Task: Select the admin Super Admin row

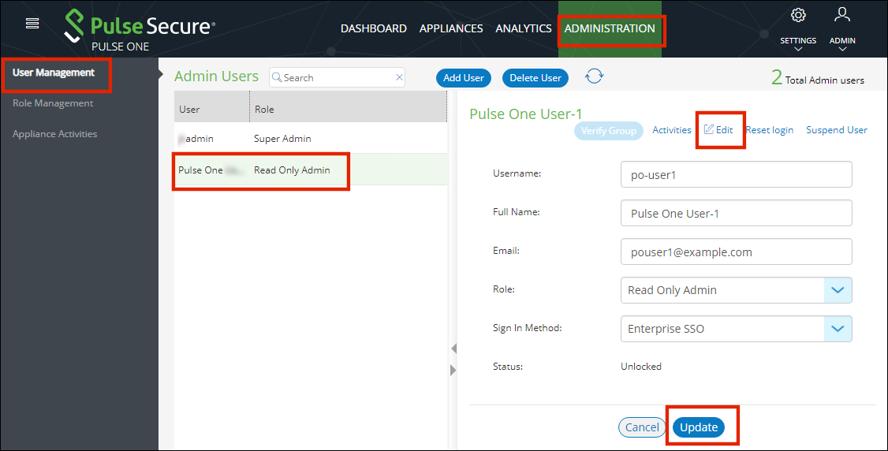Action: [x=311, y=138]
